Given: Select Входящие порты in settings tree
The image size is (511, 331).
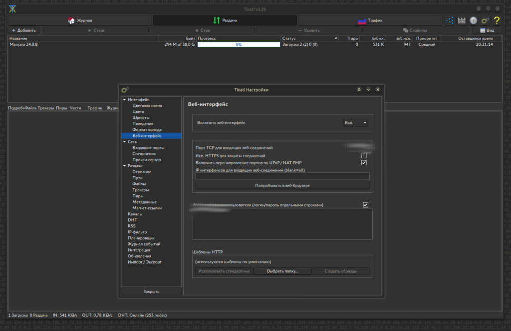Looking at the screenshot, I should click(148, 148).
